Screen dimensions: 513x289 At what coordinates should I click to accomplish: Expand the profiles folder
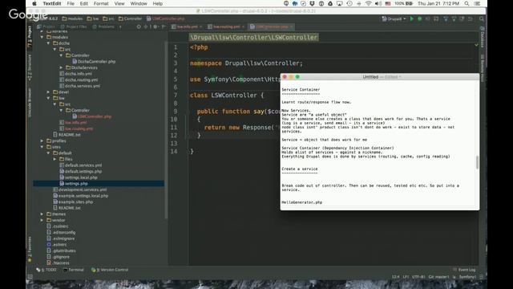(42, 141)
